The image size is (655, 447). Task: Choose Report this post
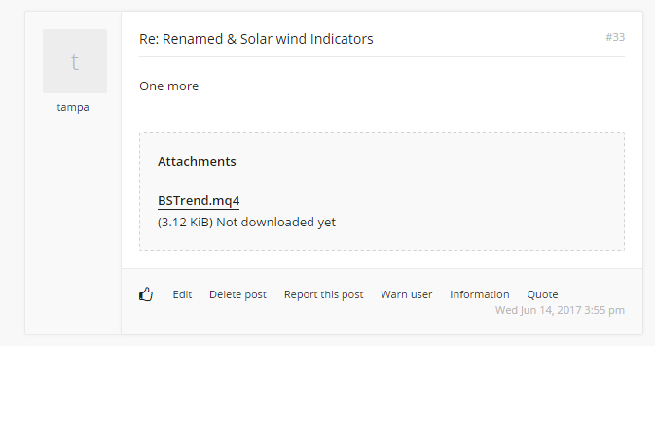click(323, 294)
